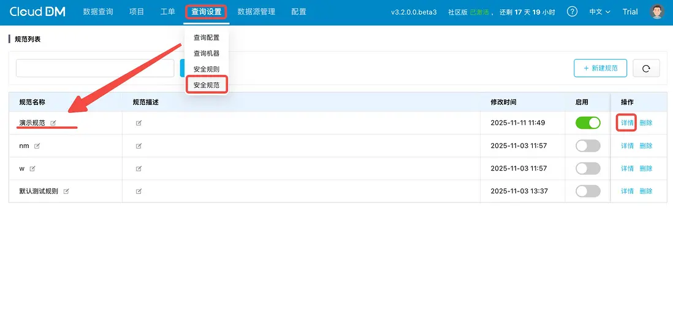Click the 修改时间 column header

[x=503, y=102]
